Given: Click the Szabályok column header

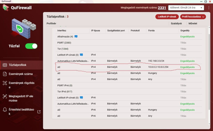Looking at the screenshot, I should [176, 23].
